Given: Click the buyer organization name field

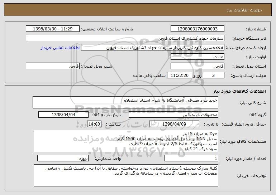Looking at the screenshot, I should click(x=125, y=38).
